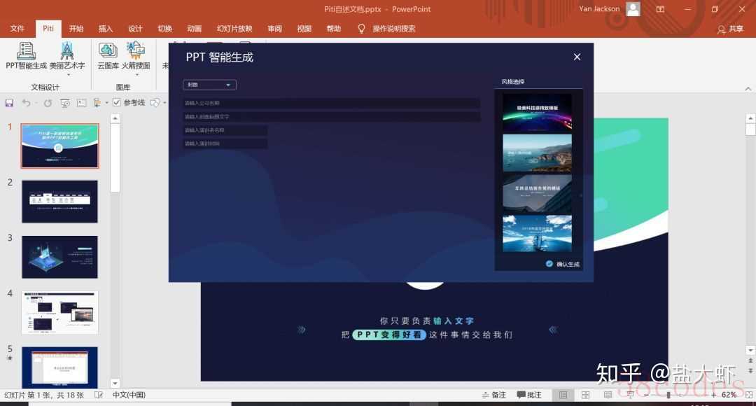Zoom out using the minus button
Screen dimensions: 756x406
click(x=647, y=395)
